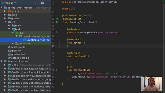This screenshot has height=93, width=165.
Task: Click greetingService field name on line 17
Action: tap(108, 33)
